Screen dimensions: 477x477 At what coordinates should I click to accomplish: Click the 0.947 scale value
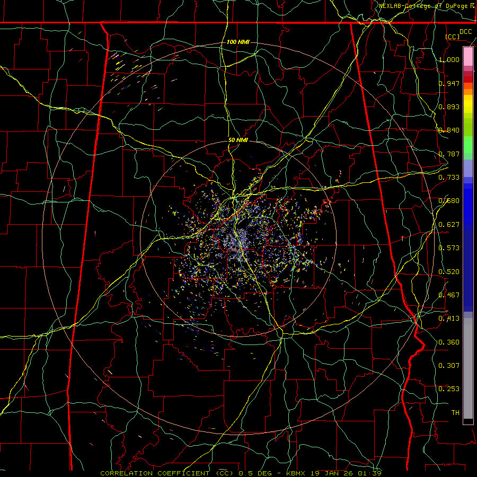(x=449, y=83)
